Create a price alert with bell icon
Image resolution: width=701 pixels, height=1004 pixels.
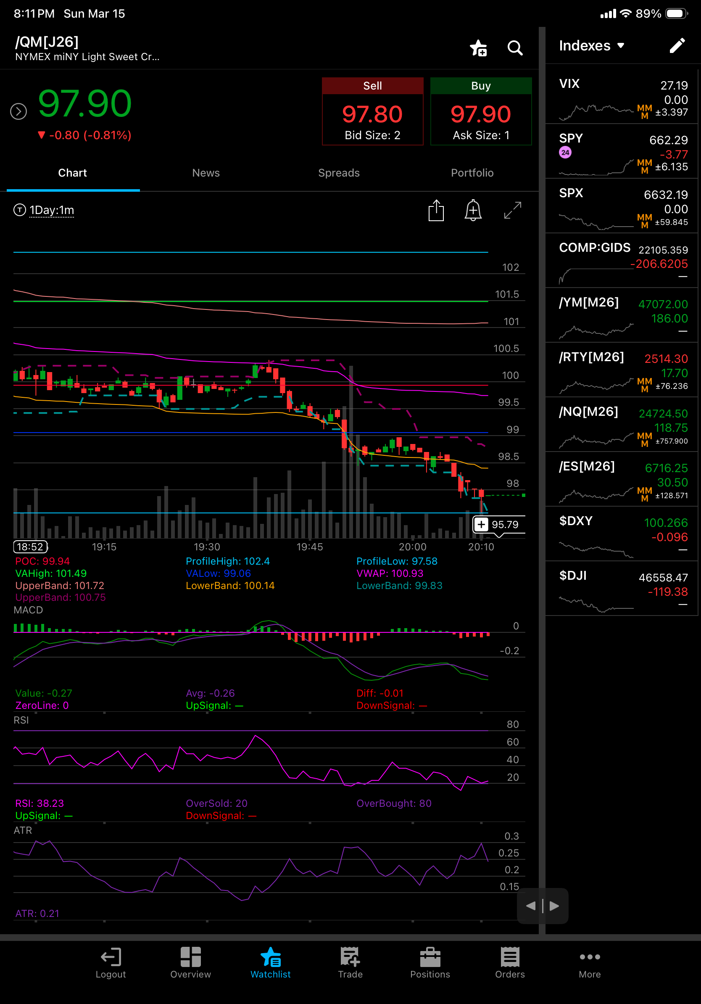pos(473,210)
